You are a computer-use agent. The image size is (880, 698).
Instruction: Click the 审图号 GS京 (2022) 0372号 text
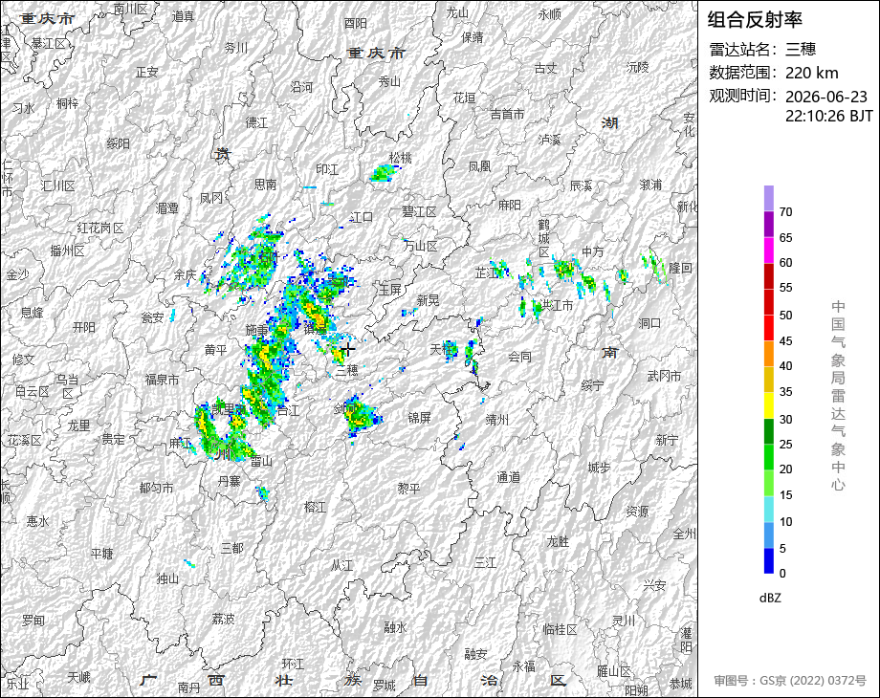pos(790,681)
